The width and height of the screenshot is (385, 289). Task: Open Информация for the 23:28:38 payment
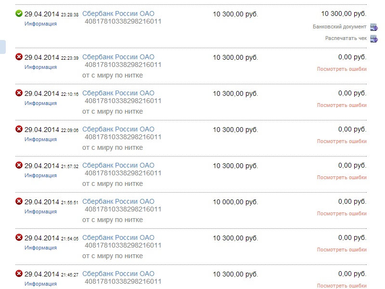[40, 24]
